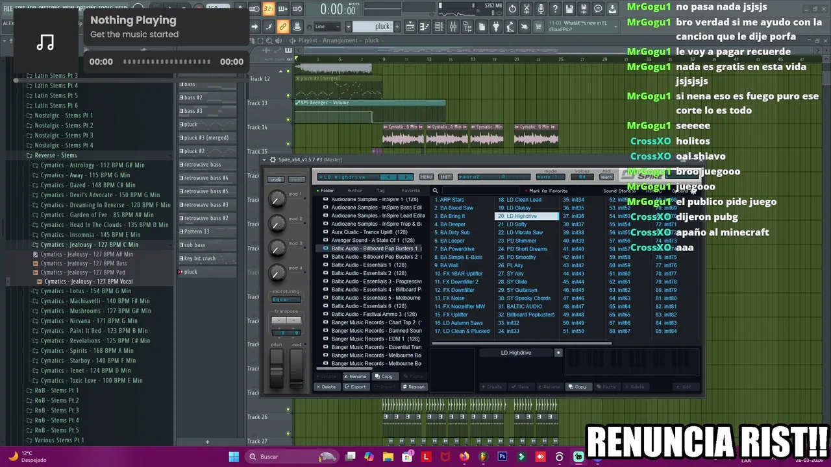Click the Spire pitch wheel
Viewport: 831px width, 467px height.
click(x=277, y=370)
